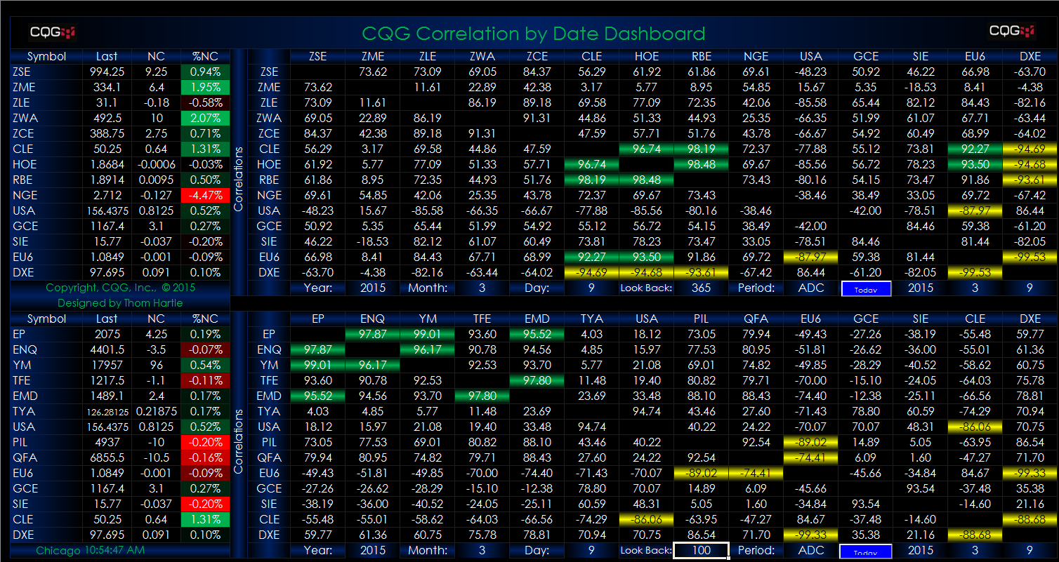Click TFE last price 1217.5
This screenshot has width=1059, height=562.
pyautogui.click(x=107, y=380)
